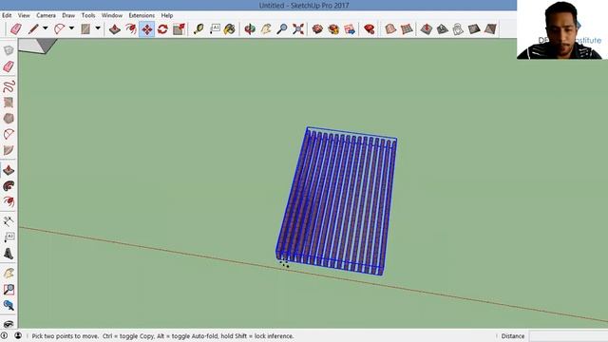Screen dimensions: 608x342
Task: Open the Extension Manager ruby icon
Action: [370, 29]
